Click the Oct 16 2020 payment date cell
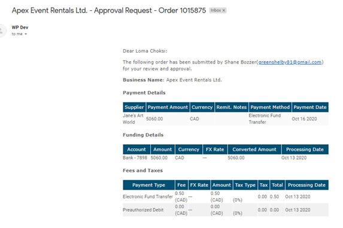 pyautogui.click(x=304, y=118)
